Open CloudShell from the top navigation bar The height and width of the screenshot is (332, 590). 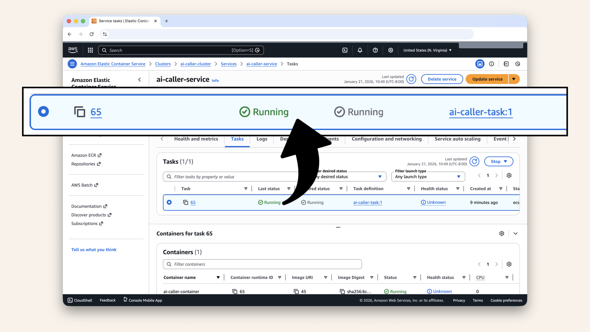(345, 50)
